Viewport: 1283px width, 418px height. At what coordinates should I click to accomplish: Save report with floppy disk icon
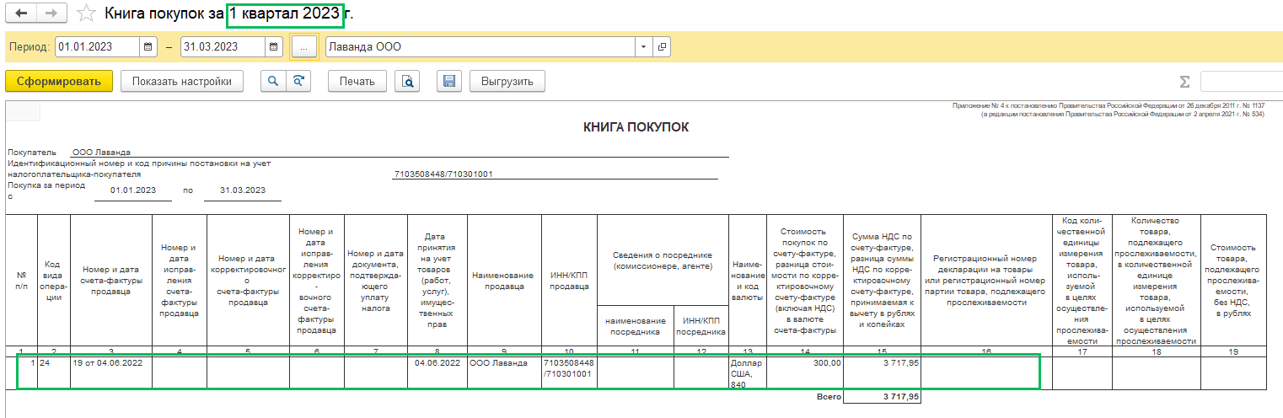point(449,81)
